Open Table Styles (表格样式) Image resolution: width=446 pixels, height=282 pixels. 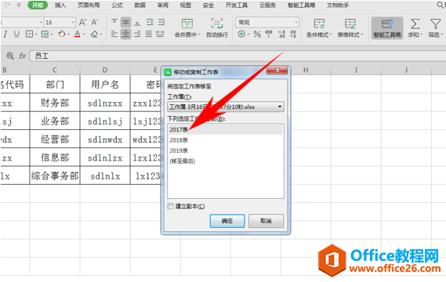click(350, 28)
